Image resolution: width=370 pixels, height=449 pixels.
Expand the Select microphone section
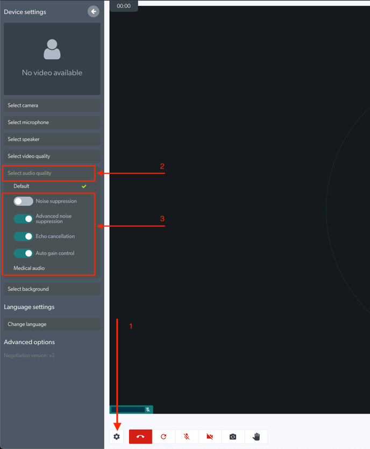click(x=52, y=122)
